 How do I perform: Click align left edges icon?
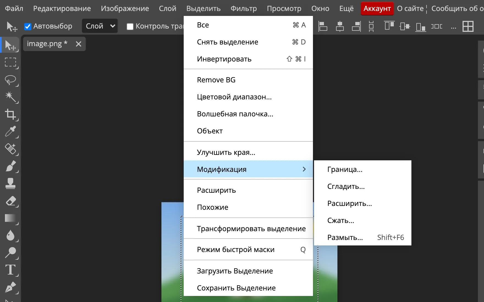[323, 26]
